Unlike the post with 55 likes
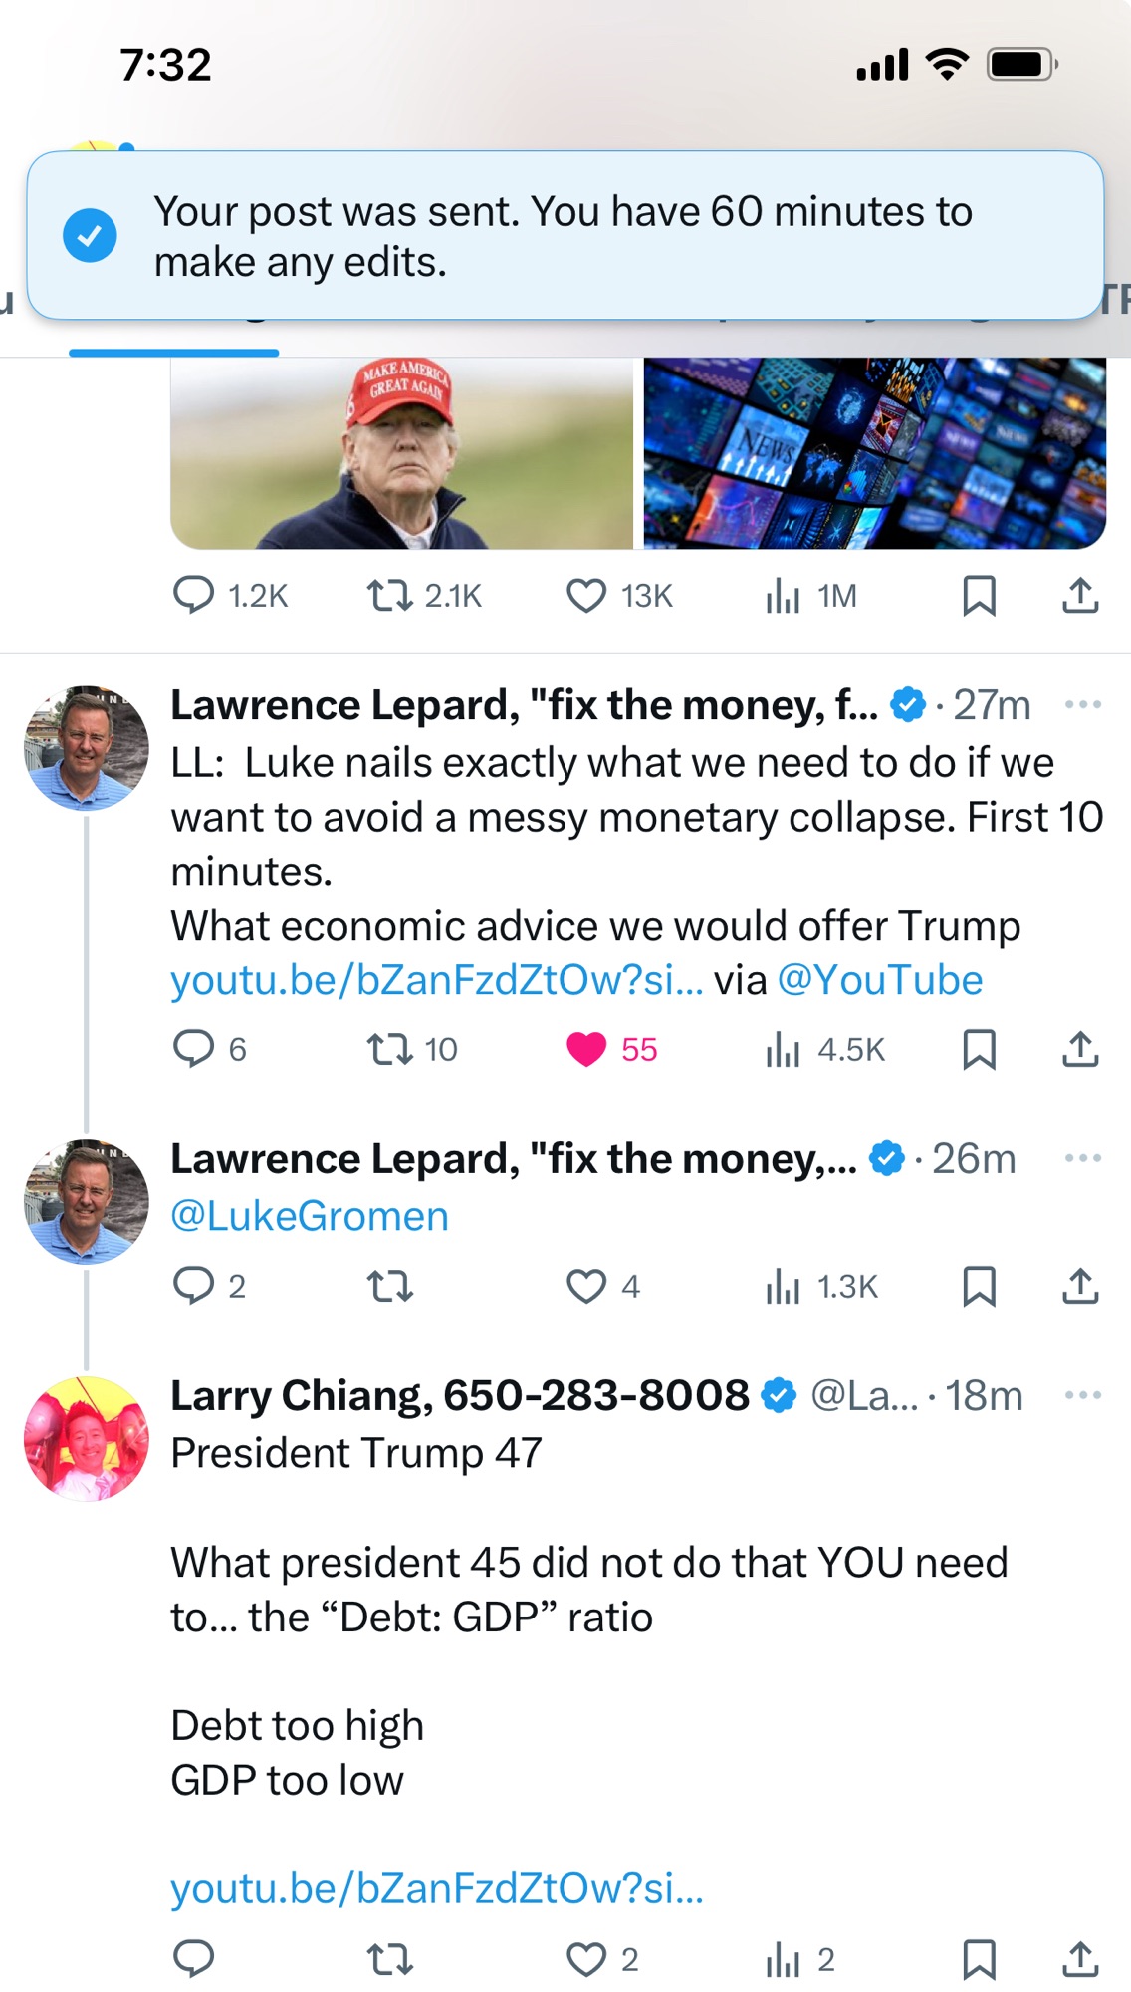Viewport: 1131px width, 1992px height. click(x=586, y=1048)
